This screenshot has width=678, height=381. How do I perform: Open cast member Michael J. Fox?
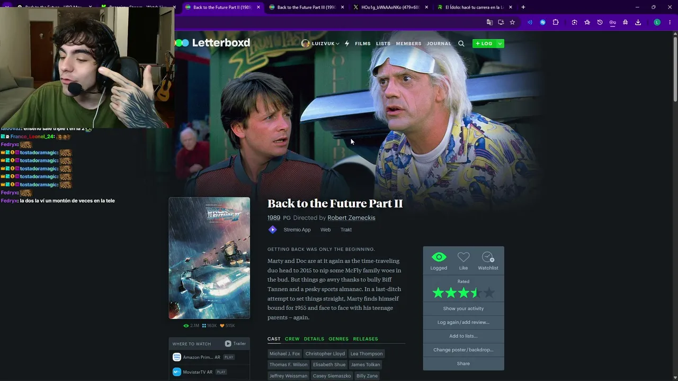pos(284,353)
